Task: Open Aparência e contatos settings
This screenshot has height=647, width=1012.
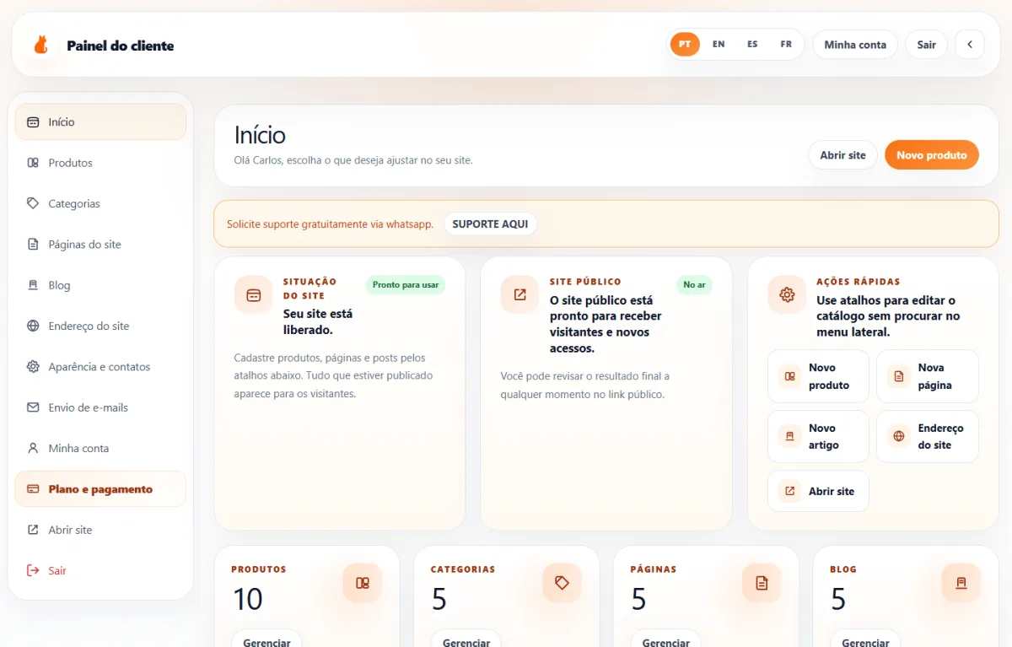Action: 100,367
